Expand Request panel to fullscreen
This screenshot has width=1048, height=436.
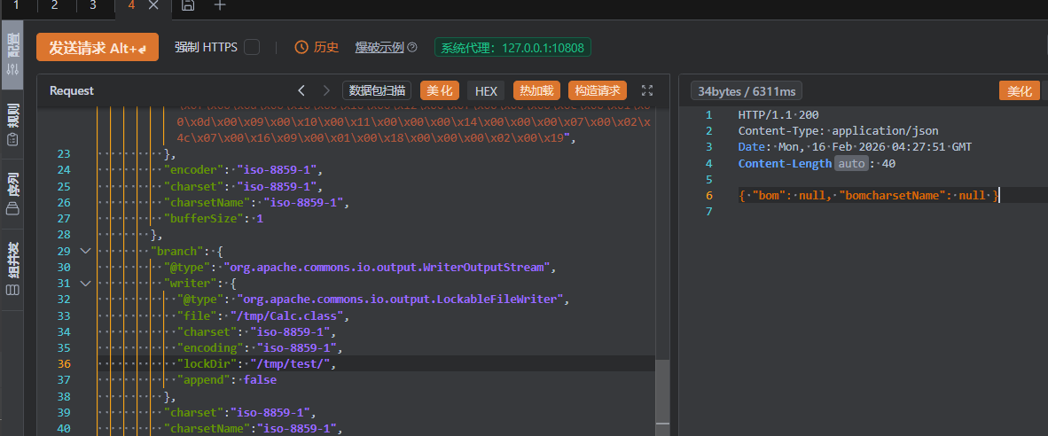(x=647, y=90)
